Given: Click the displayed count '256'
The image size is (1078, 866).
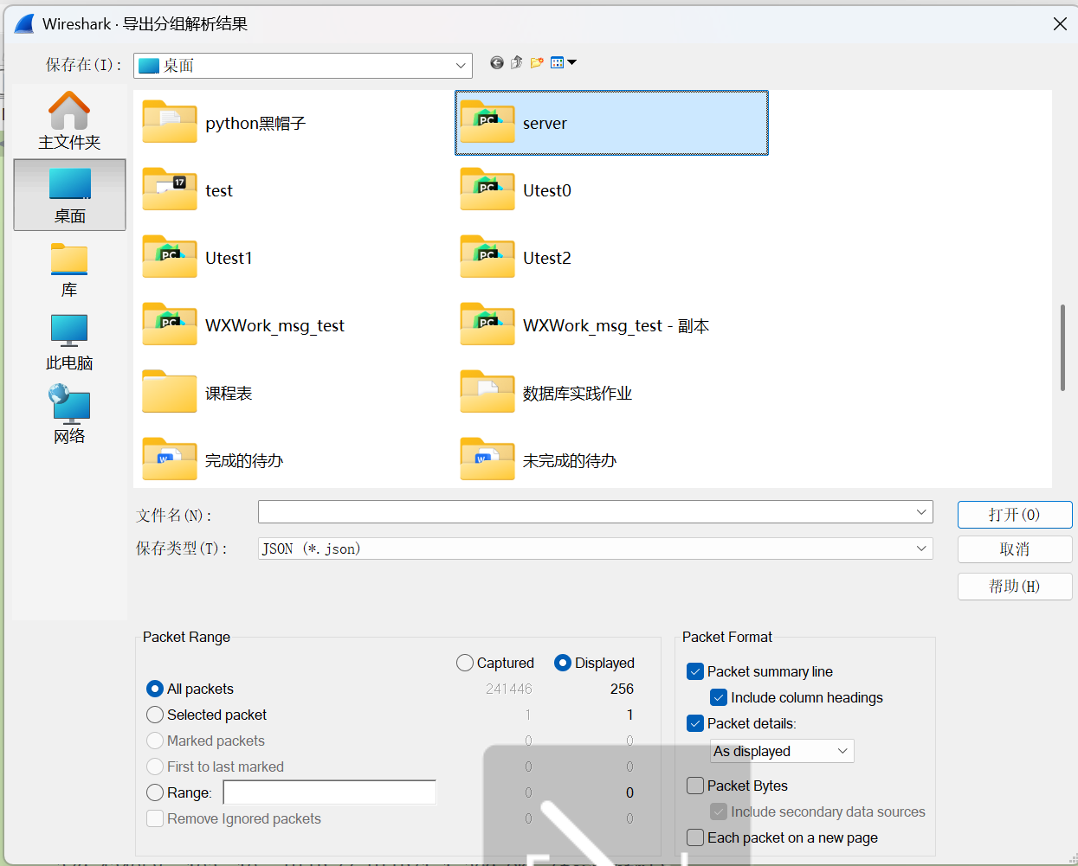Looking at the screenshot, I should 622,689.
